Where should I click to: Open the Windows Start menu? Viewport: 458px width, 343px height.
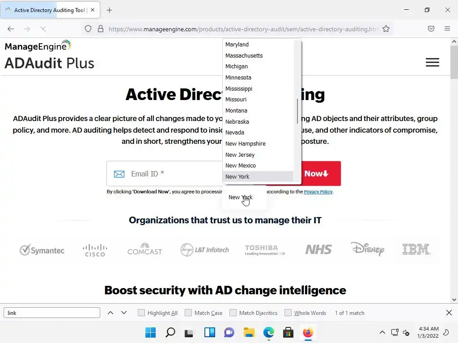pyautogui.click(x=150, y=332)
